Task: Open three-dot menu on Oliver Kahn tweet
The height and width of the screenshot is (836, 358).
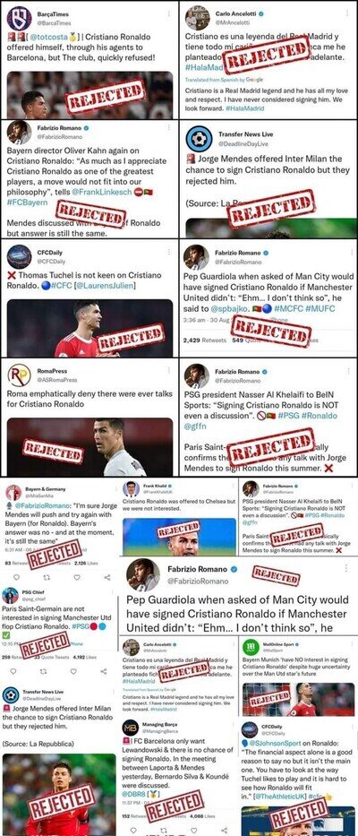Action: pyautogui.click(x=169, y=128)
